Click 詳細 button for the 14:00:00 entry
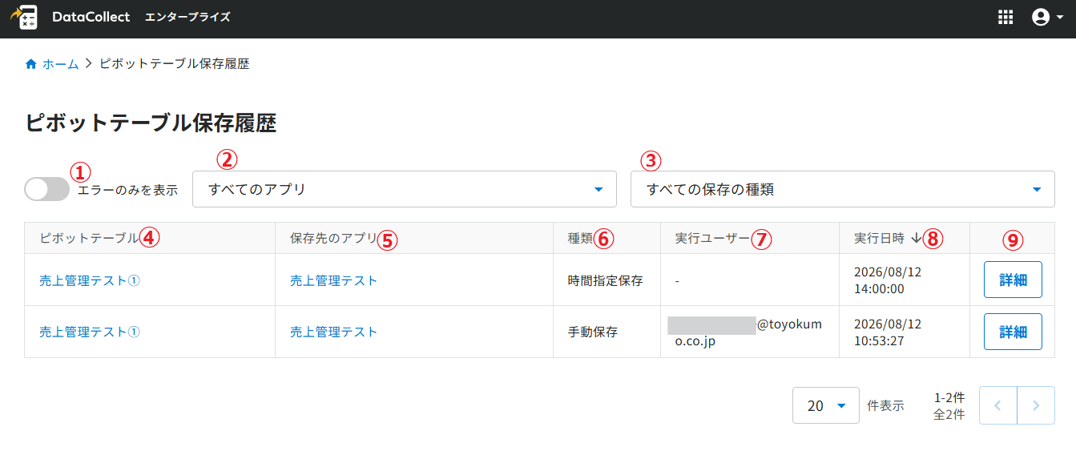This screenshot has width=1076, height=459. point(1013,280)
